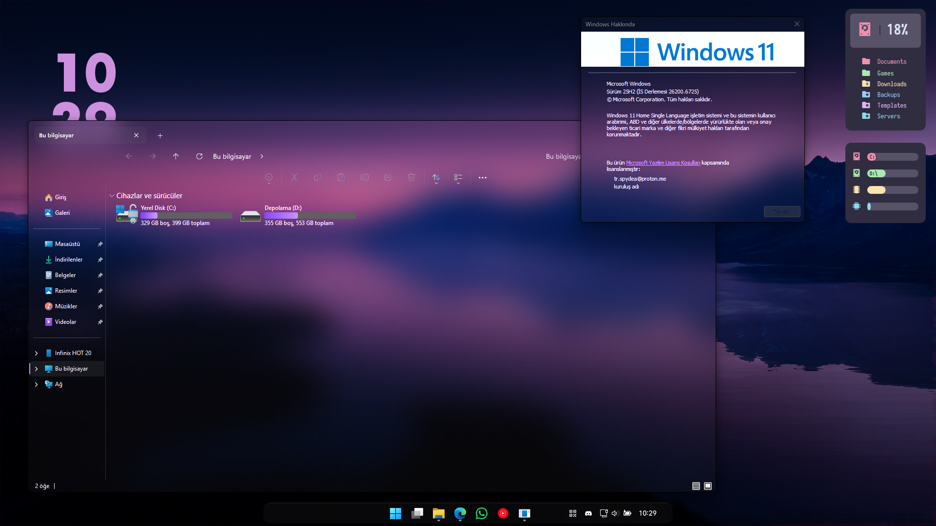Click the Share toolbar icon
Image resolution: width=936 pixels, height=526 pixels.
[x=388, y=178]
